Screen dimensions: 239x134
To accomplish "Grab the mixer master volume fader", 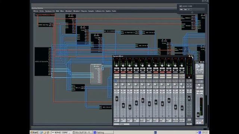I will point(189,98).
